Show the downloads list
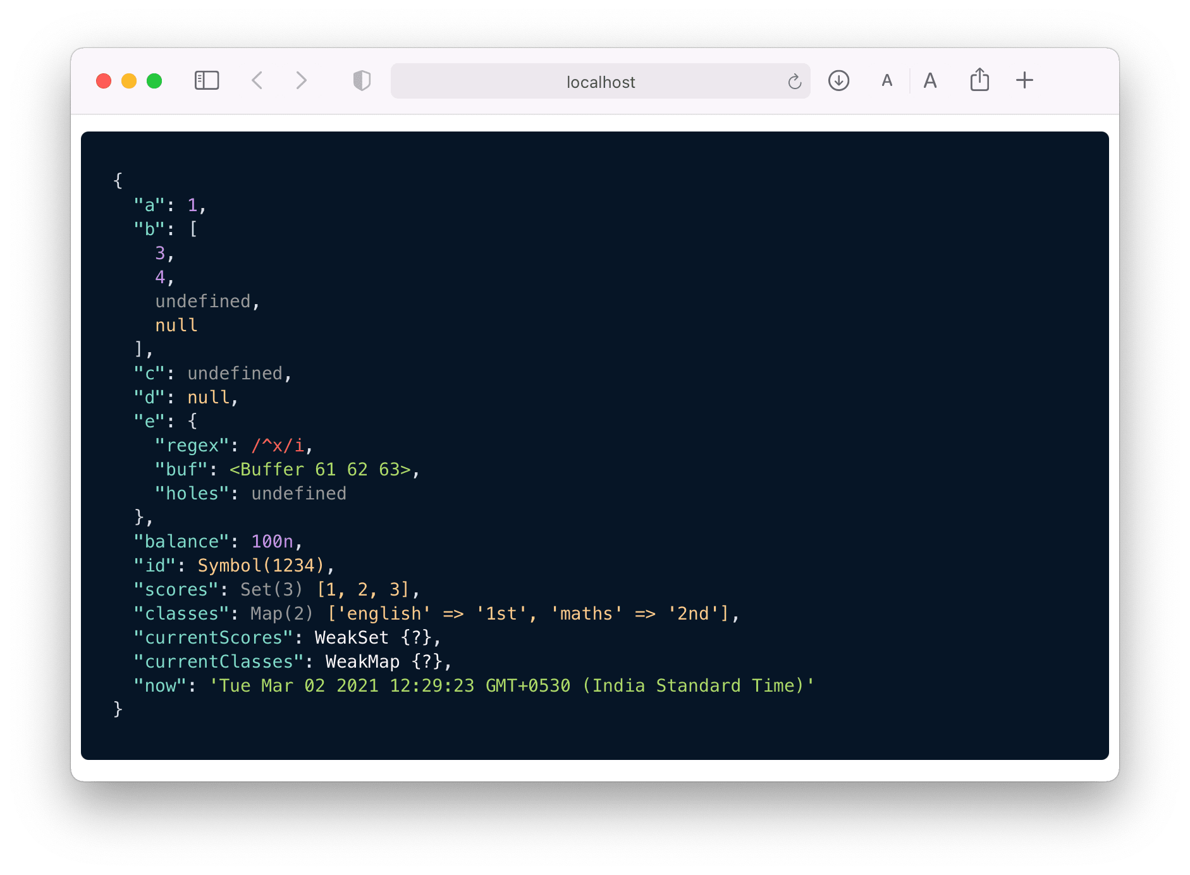 click(838, 80)
